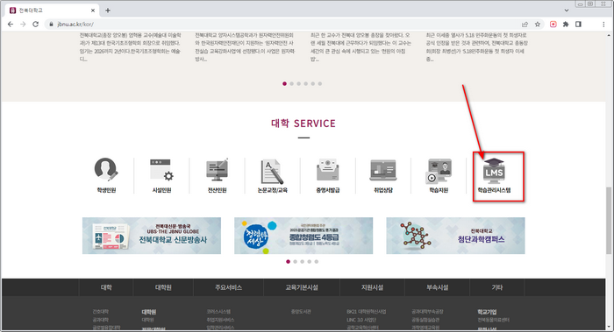Image resolution: width=614 pixels, height=332 pixels.
Task: Select the fourth banner carousel dot
Action: click(x=310, y=262)
